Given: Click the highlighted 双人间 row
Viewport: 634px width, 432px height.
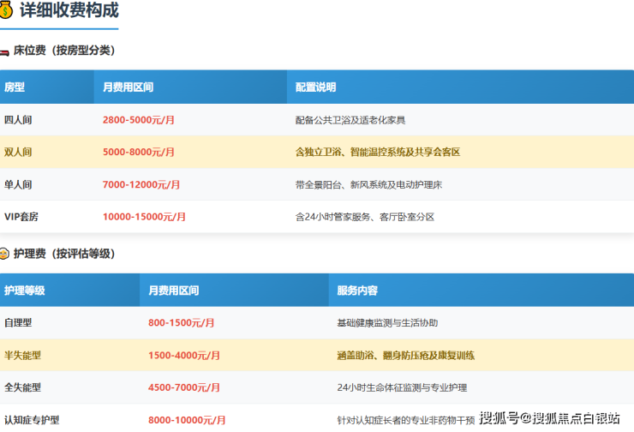Looking at the screenshot, I should pyautogui.click(x=317, y=152).
